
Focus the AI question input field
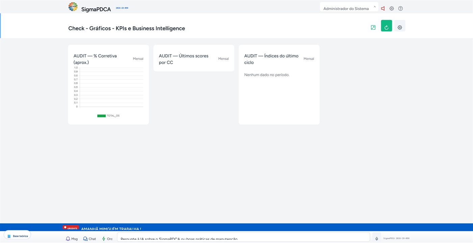(243, 238)
